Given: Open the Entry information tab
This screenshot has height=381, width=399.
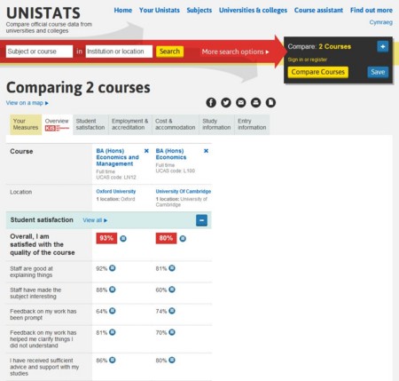Looking at the screenshot, I should click(252, 124).
